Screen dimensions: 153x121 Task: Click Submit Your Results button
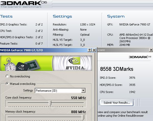pos(117,103)
